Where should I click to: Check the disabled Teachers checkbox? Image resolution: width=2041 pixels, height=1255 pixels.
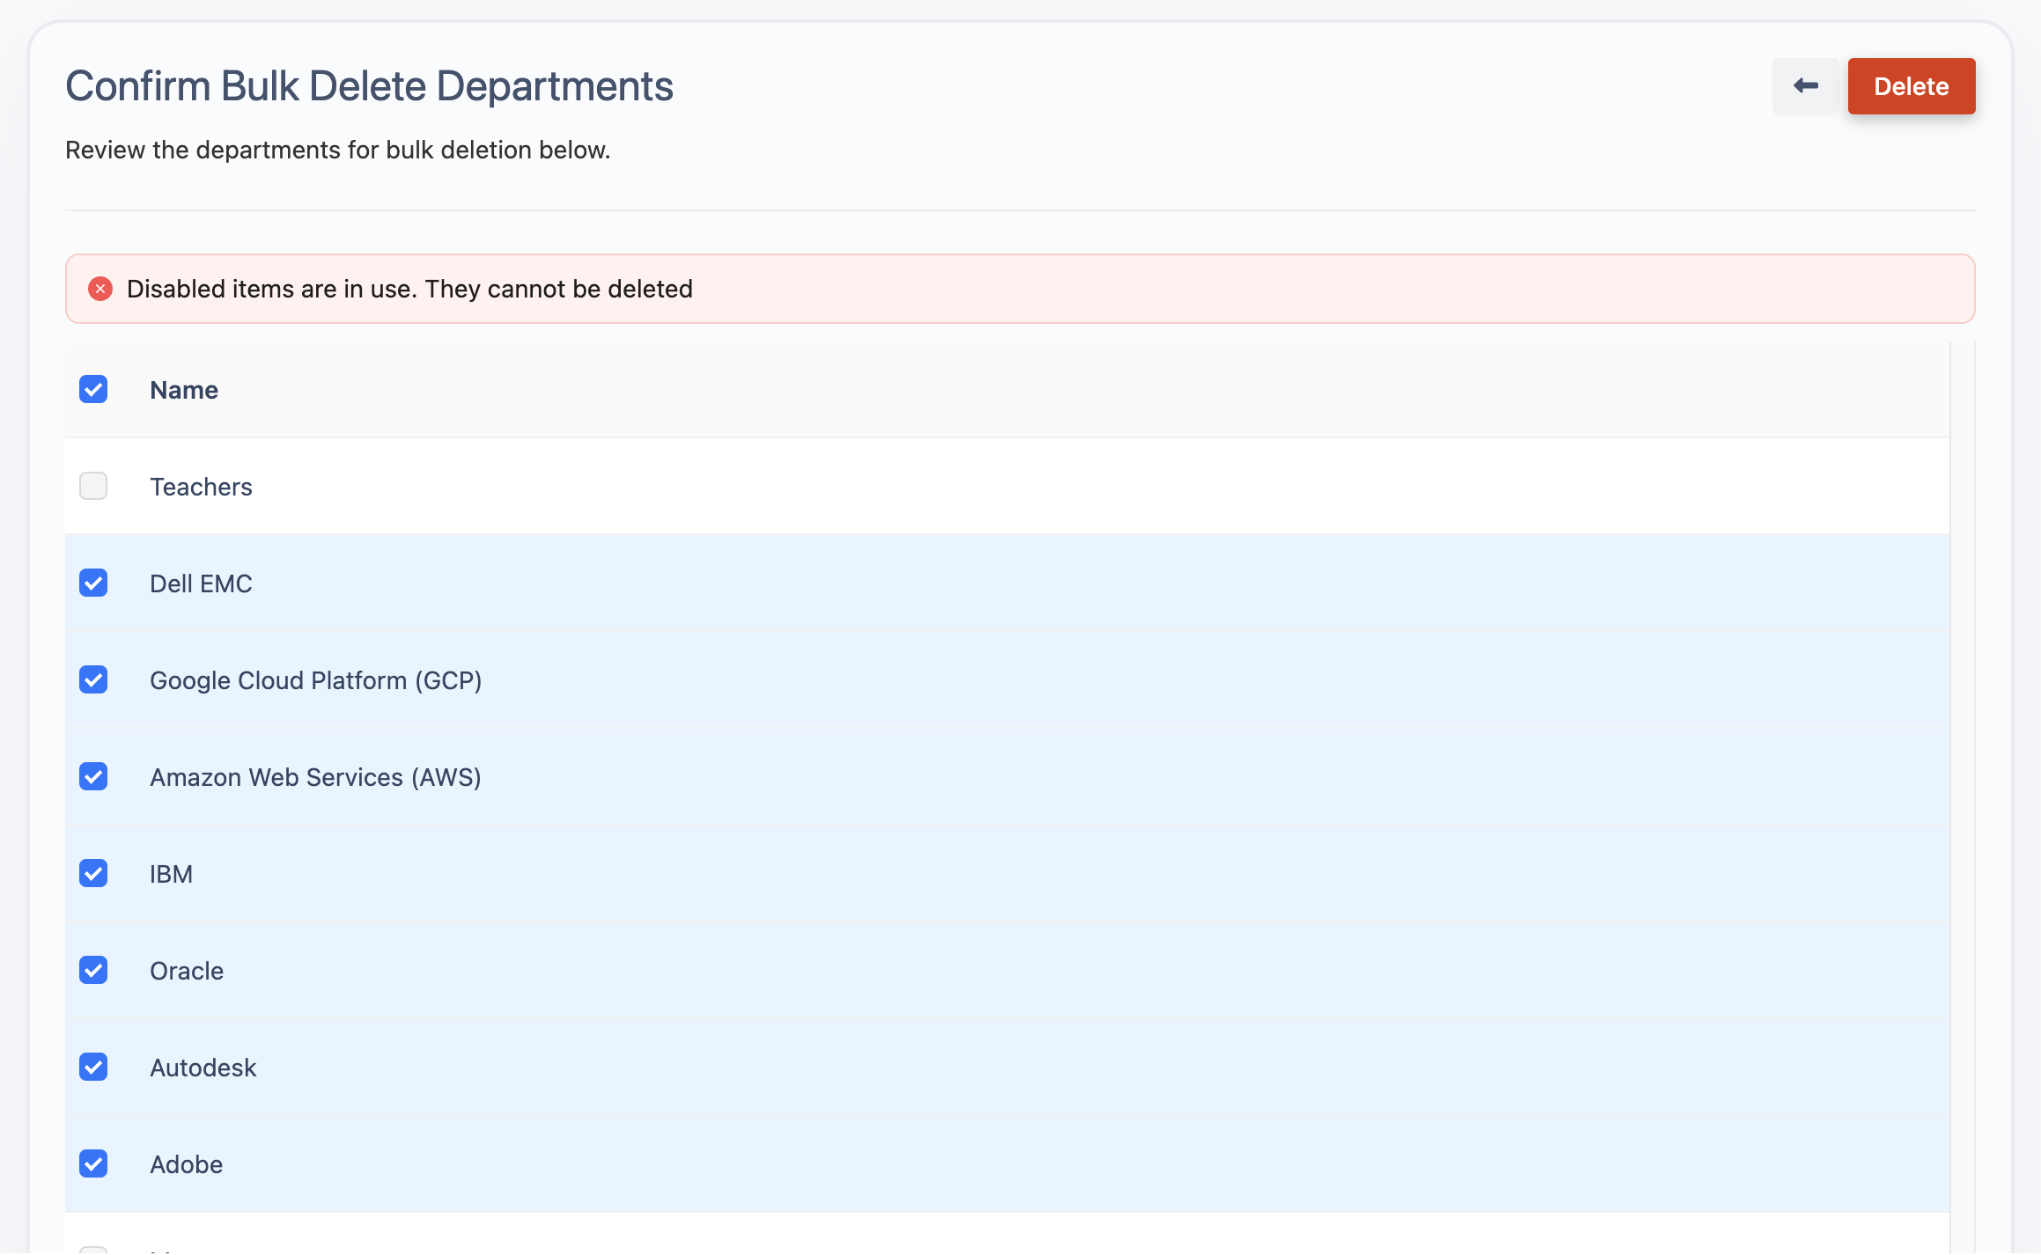93,486
